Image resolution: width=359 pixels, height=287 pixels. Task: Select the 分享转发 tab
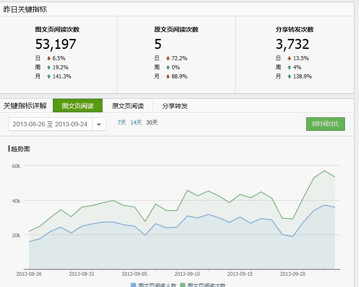(x=175, y=106)
